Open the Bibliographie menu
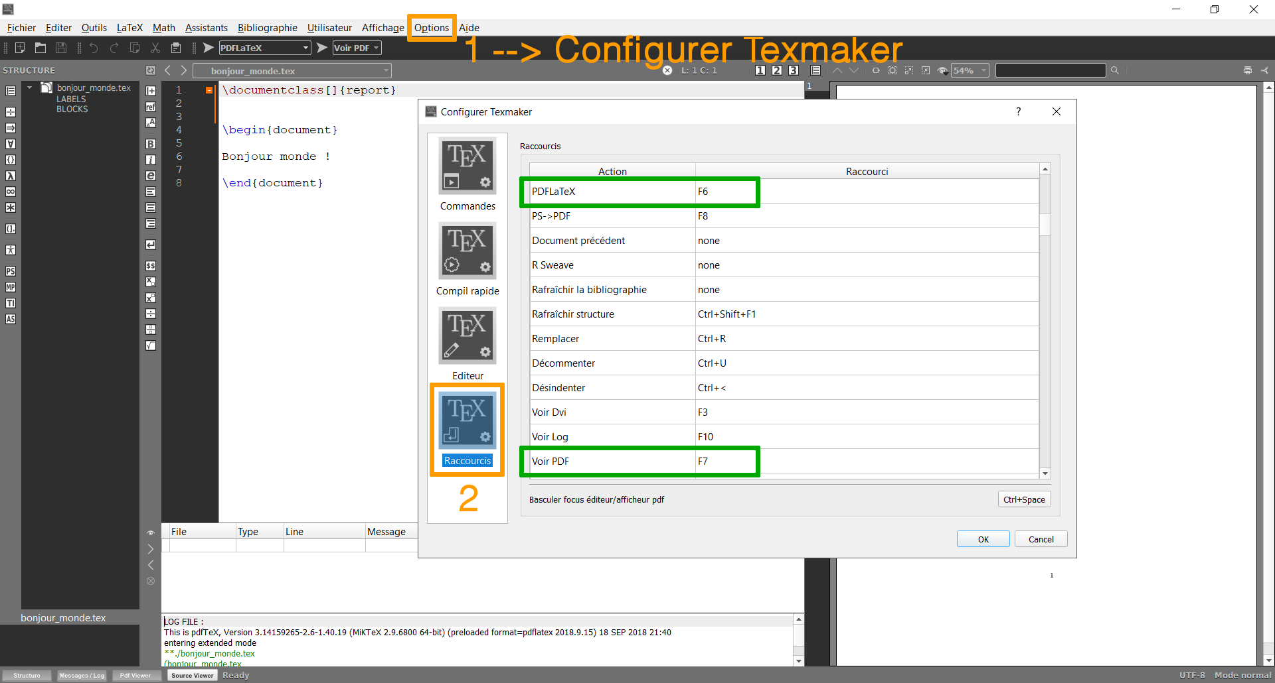 point(267,28)
